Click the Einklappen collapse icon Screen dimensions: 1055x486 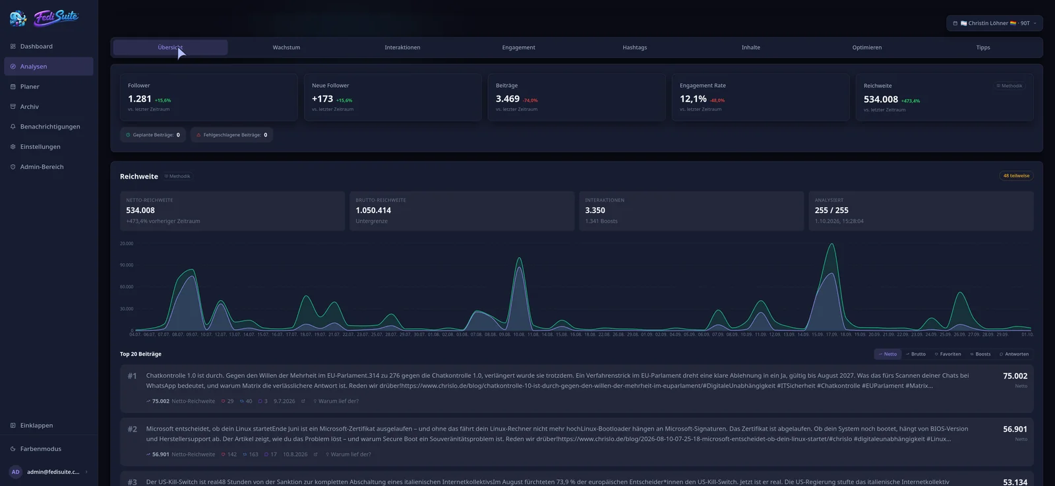(13, 426)
